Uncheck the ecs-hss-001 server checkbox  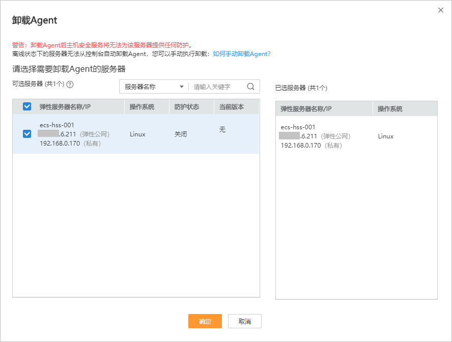coord(27,134)
